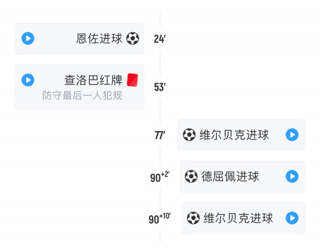Open the 德屈佩进球 event label

(230, 176)
